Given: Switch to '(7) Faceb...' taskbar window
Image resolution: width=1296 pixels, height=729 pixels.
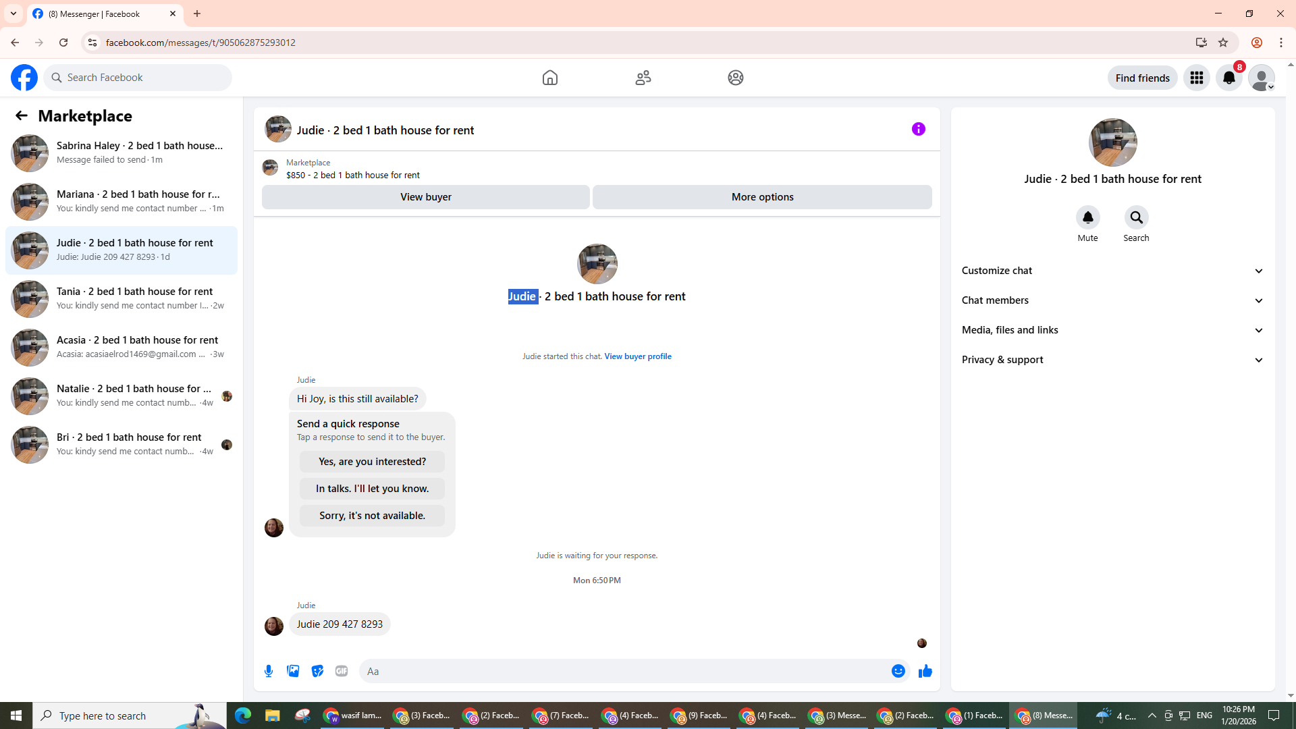Looking at the screenshot, I should [x=561, y=715].
